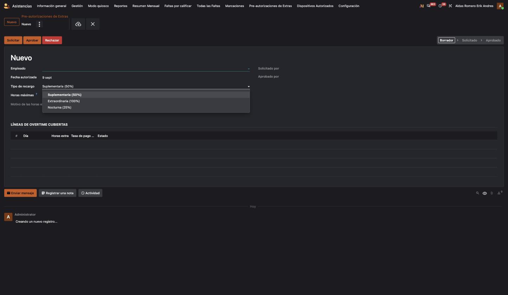This screenshot has width=508, height=295.
Task: Click Registrar una nota button
Action: [x=58, y=193]
